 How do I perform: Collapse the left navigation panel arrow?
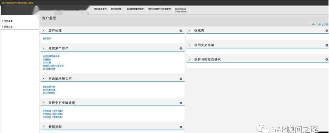point(38,17)
